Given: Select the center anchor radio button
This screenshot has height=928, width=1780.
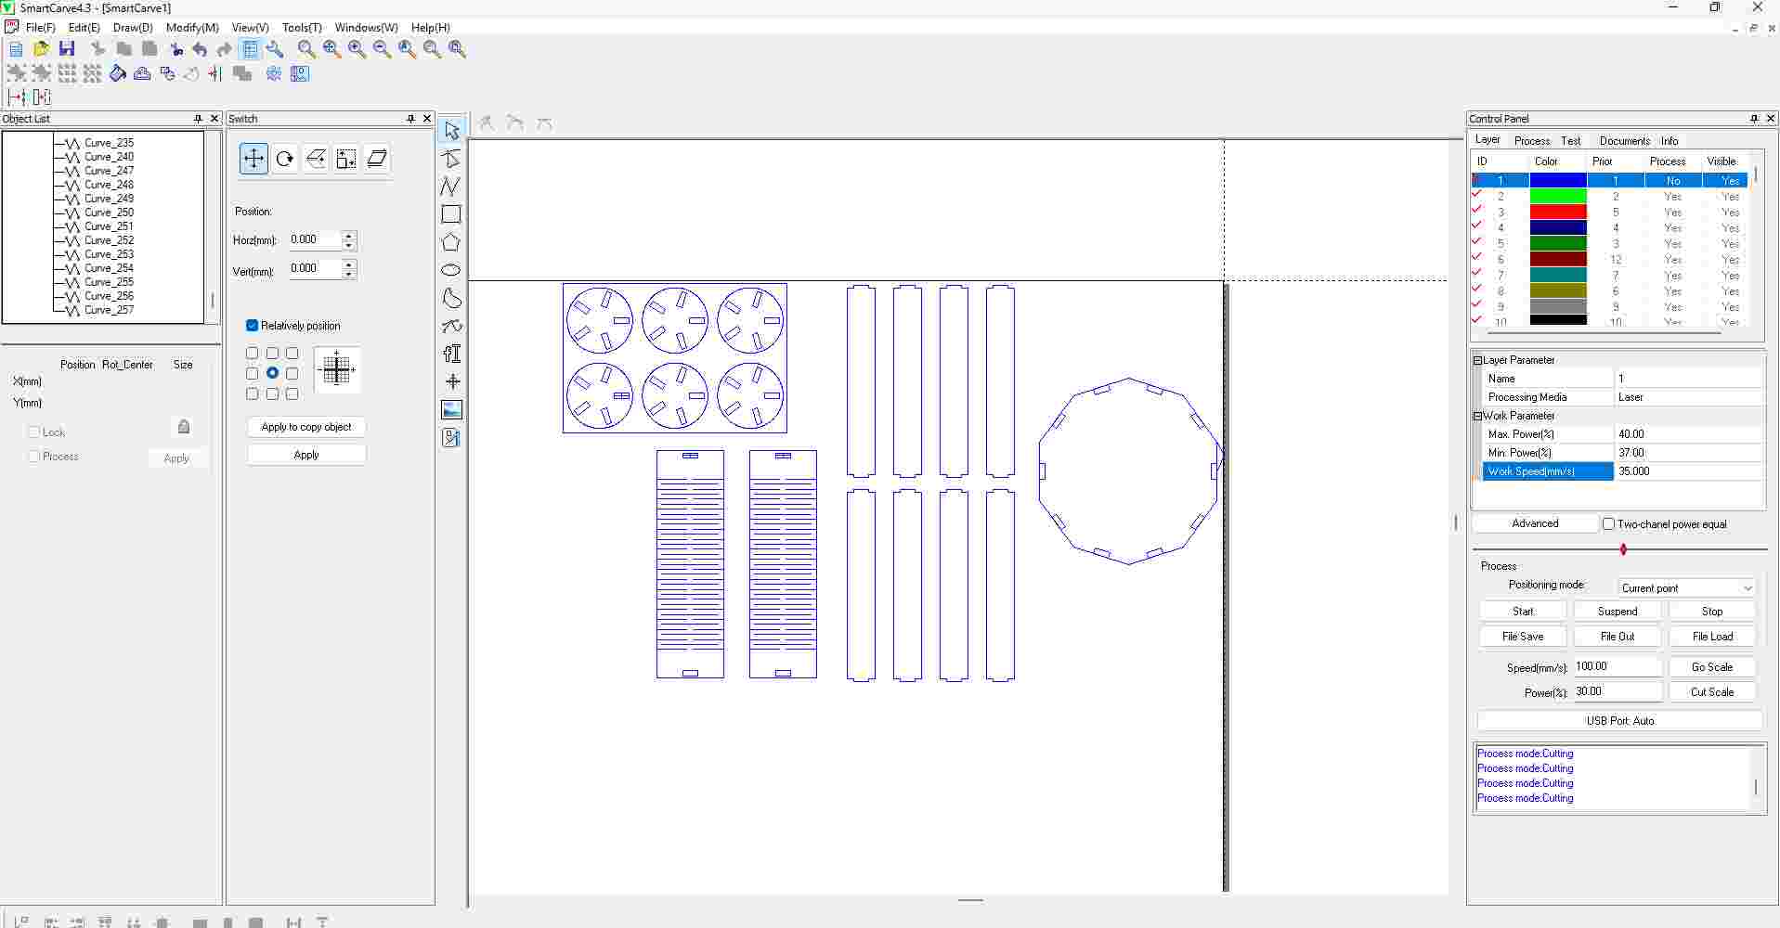Looking at the screenshot, I should click(x=272, y=373).
